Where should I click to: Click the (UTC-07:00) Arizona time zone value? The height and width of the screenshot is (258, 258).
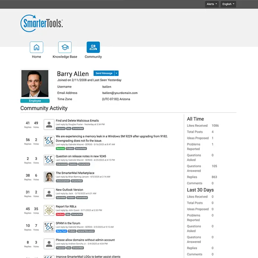pos(116,99)
